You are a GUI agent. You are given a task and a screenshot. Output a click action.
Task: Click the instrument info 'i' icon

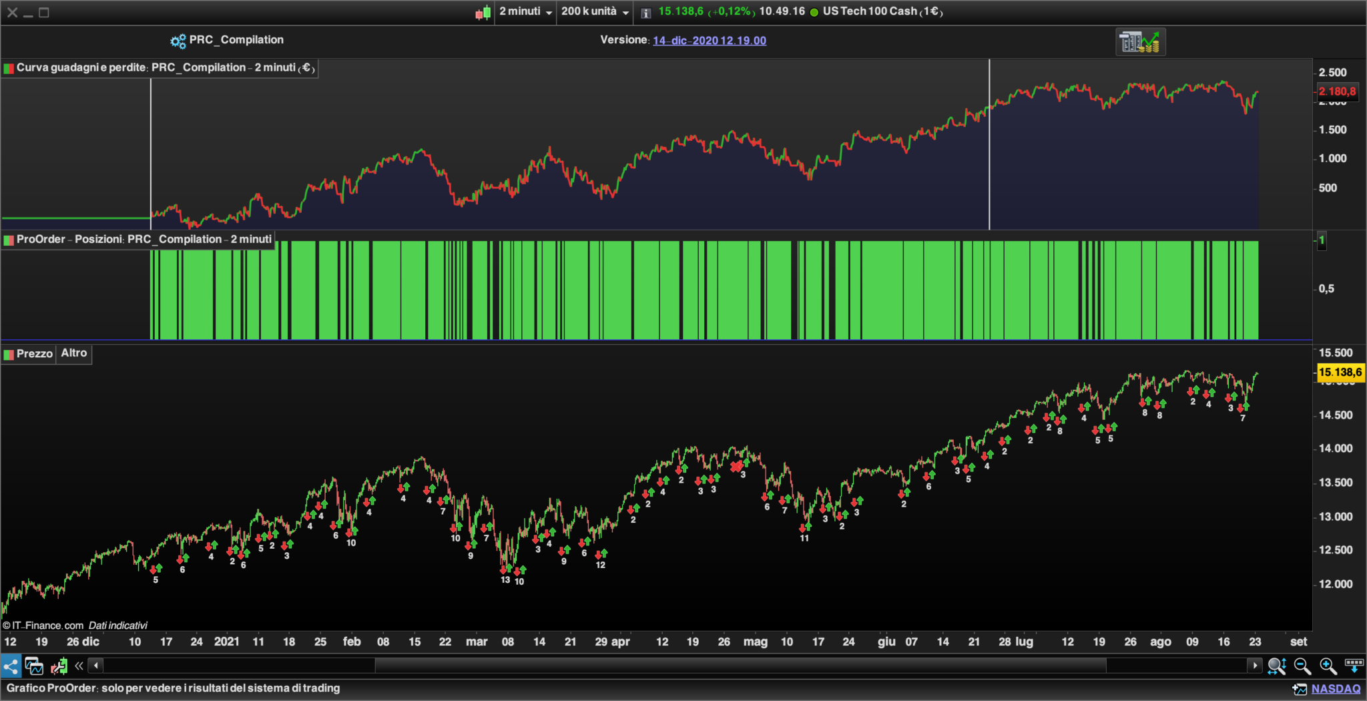click(645, 13)
